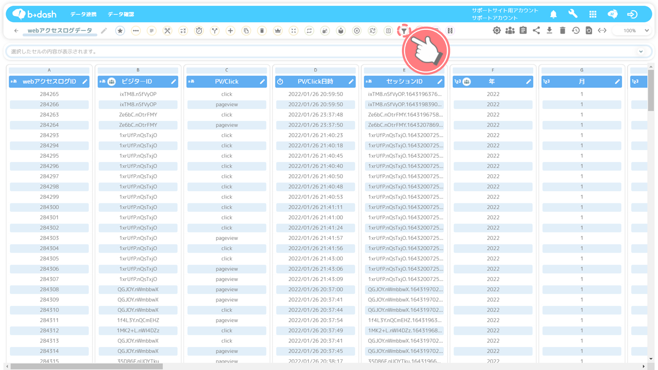Click the stopwatch icon in the toolbar

pos(199,31)
